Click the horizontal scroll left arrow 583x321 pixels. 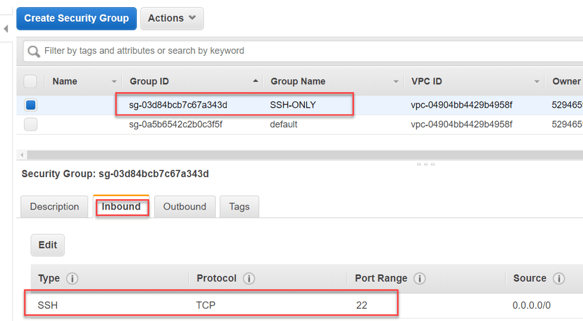[x=21, y=155]
